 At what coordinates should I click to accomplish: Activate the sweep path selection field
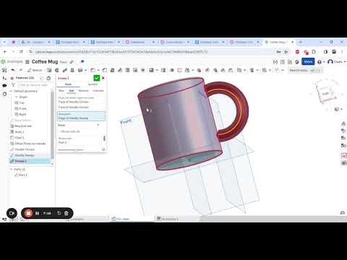point(81,116)
